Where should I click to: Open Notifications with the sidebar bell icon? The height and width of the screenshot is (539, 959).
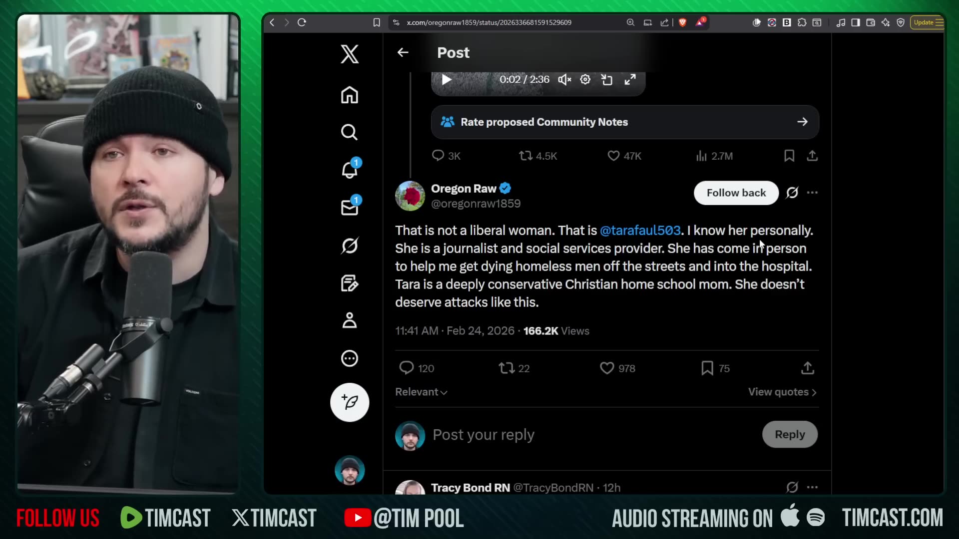click(x=349, y=170)
